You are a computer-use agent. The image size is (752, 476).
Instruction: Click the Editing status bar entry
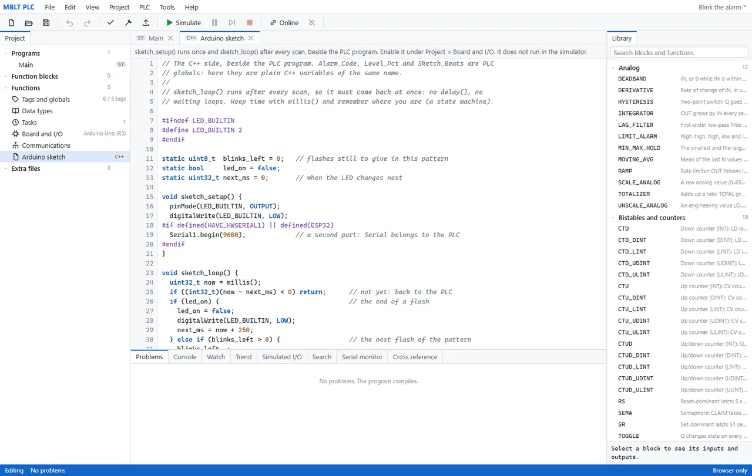coord(14,470)
